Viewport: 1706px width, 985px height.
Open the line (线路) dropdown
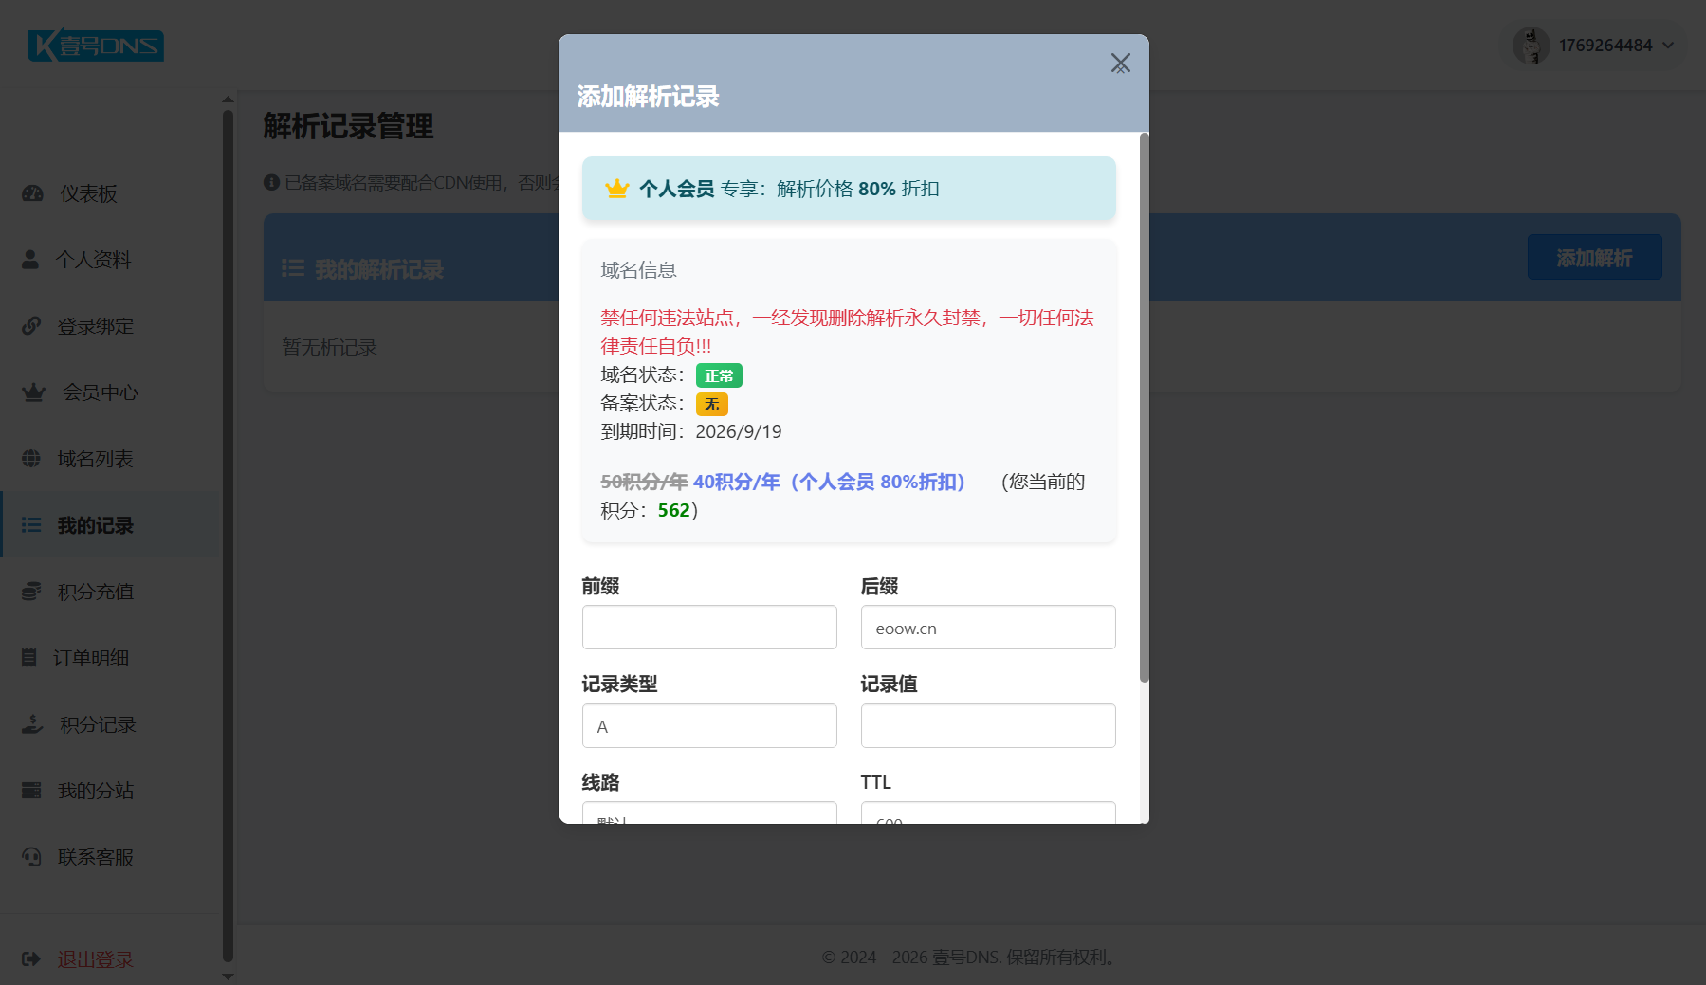[x=709, y=813]
